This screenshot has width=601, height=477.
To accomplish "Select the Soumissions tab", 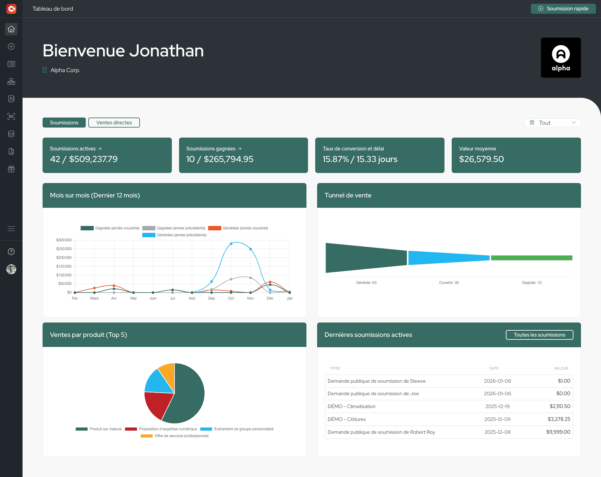I will pos(64,123).
